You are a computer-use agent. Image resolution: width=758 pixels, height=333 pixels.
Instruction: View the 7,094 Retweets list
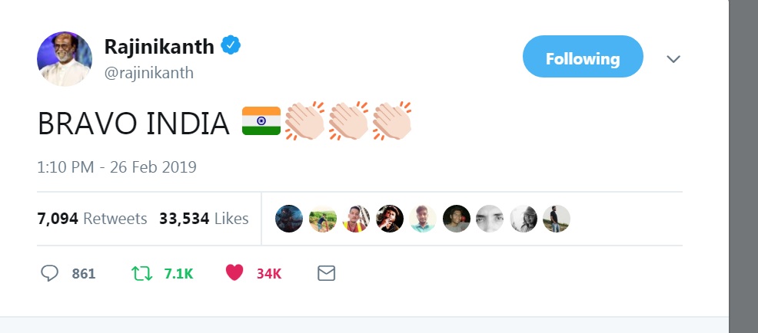click(x=91, y=219)
